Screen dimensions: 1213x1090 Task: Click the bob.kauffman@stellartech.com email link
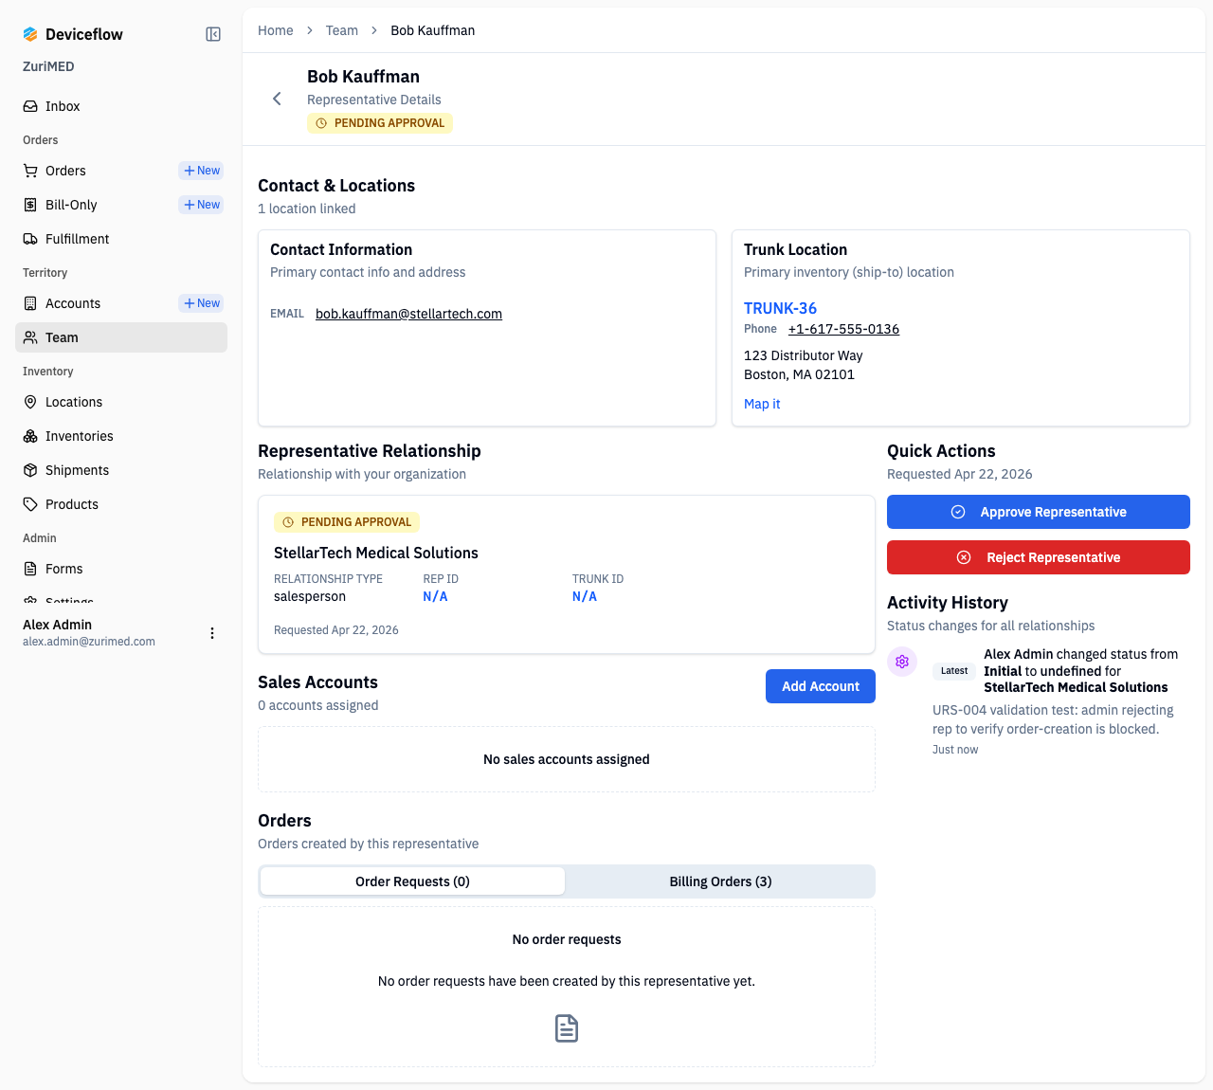point(408,314)
